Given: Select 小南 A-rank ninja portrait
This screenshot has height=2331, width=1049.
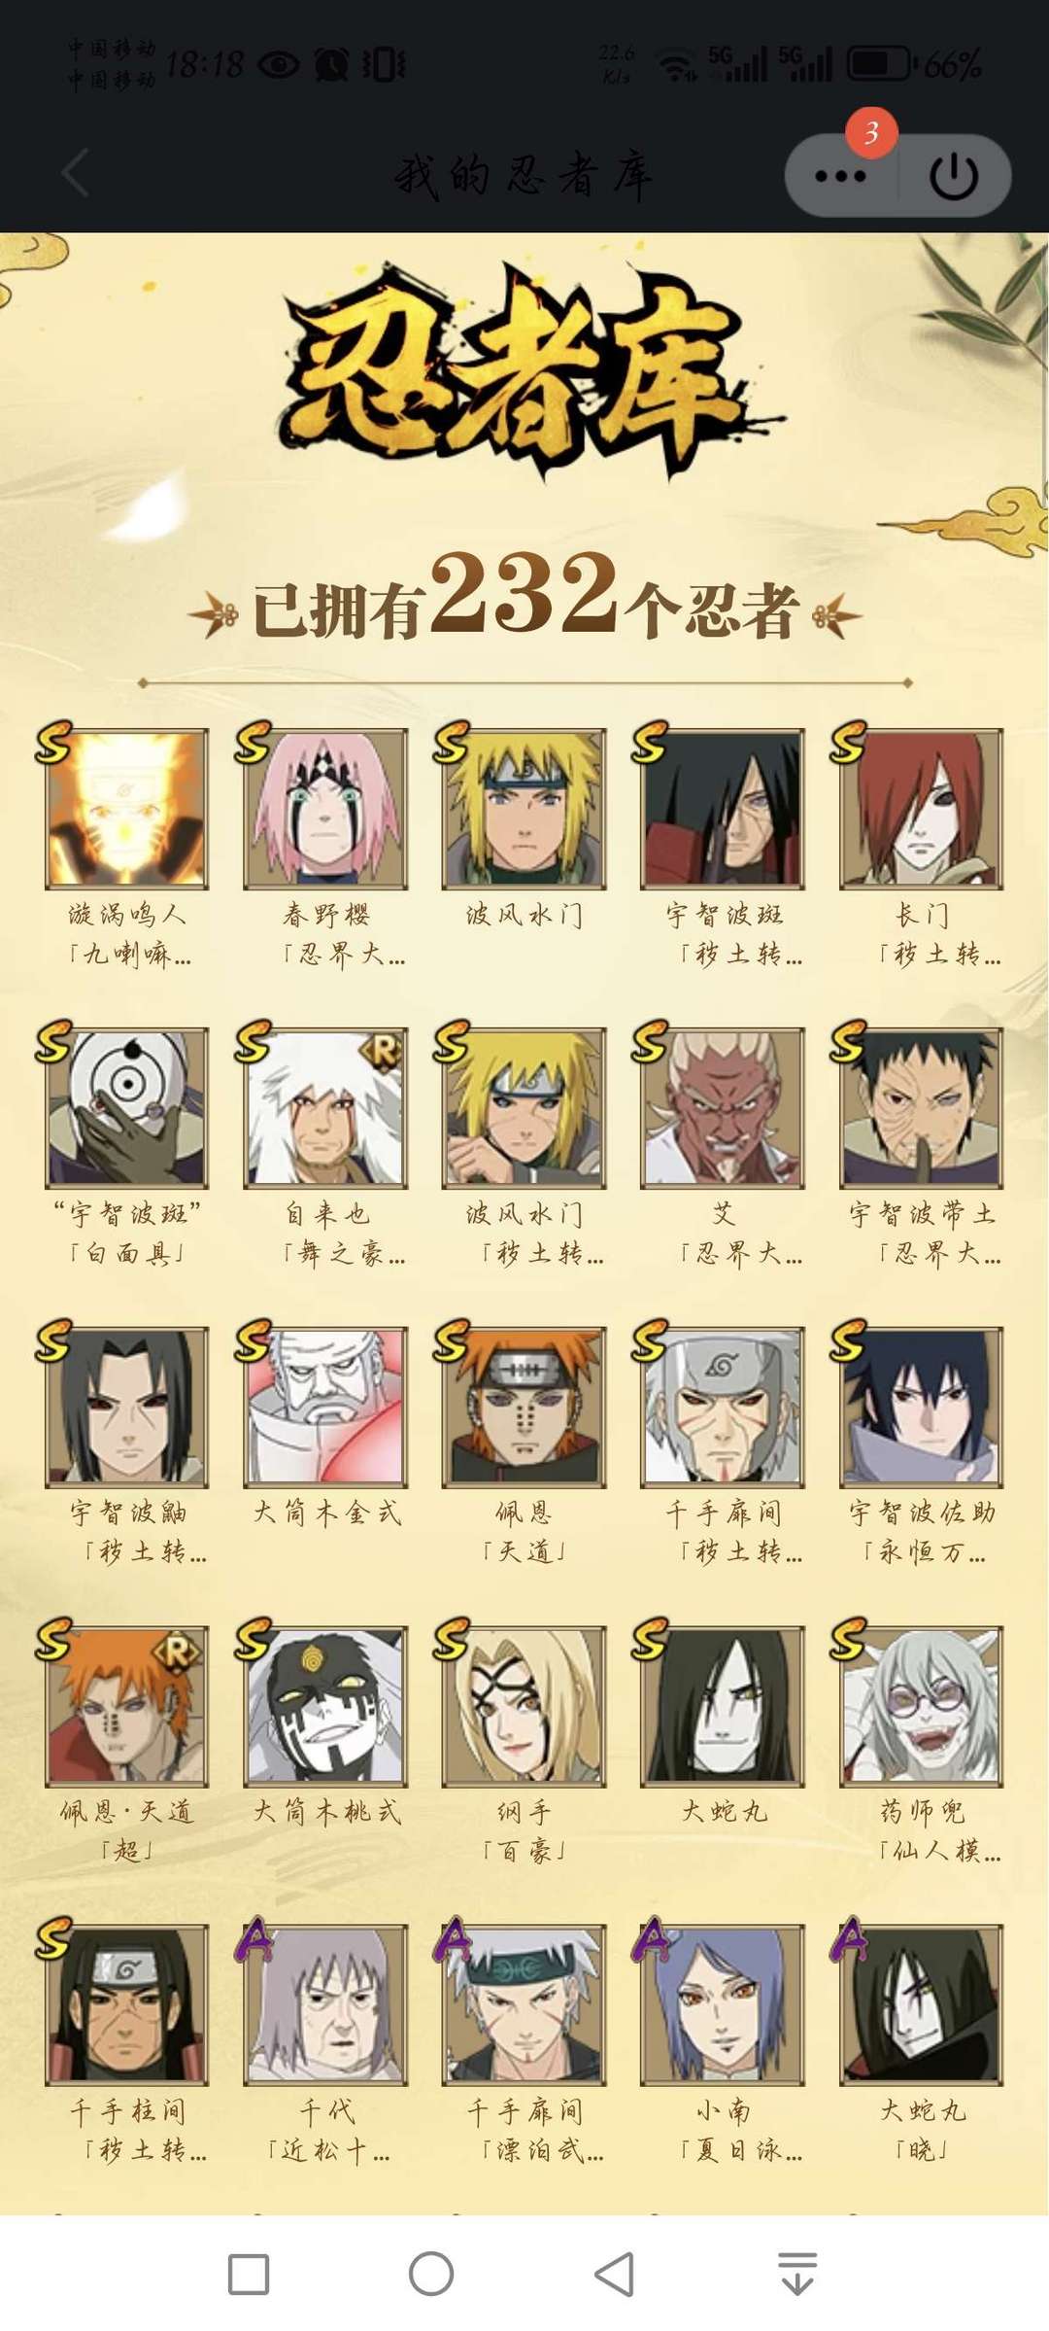Looking at the screenshot, I should point(723,2004).
